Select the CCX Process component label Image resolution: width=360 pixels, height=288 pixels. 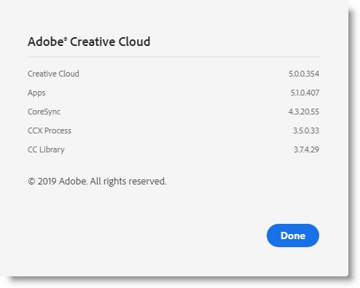(50, 131)
